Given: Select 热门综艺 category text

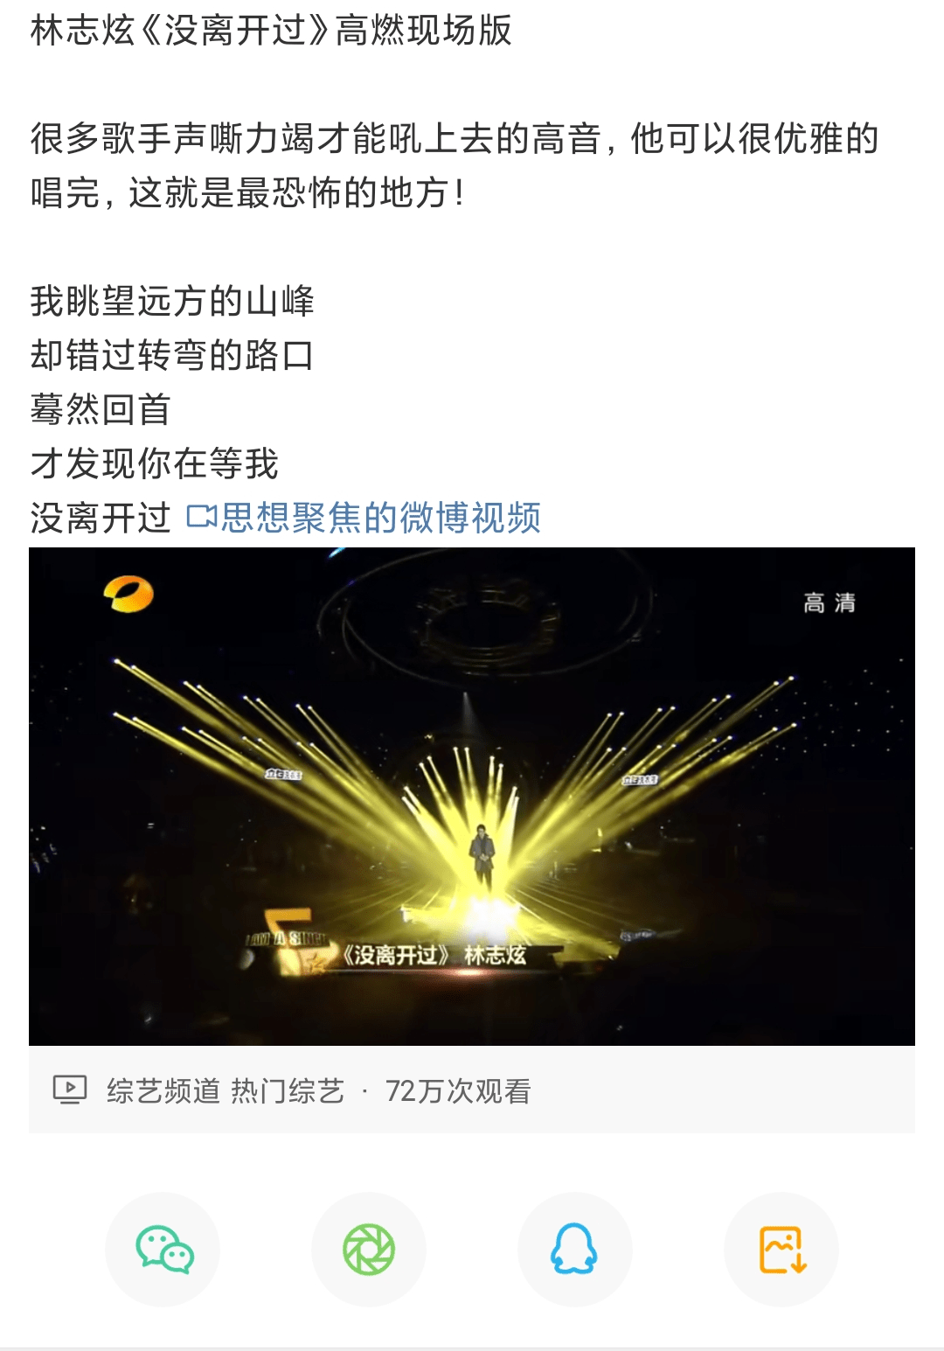Looking at the screenshot, I should (288, 1091).
